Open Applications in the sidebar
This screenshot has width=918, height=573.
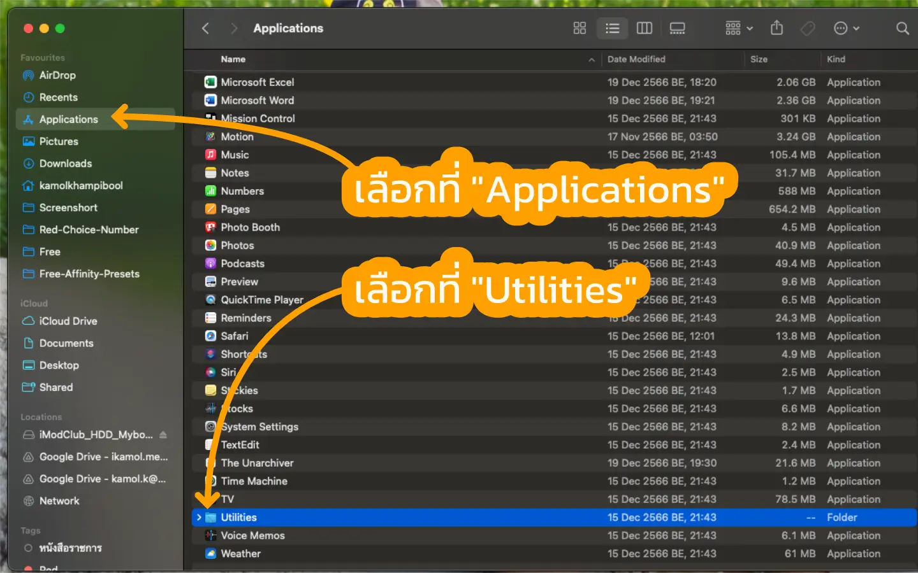(x=95, y=119)
